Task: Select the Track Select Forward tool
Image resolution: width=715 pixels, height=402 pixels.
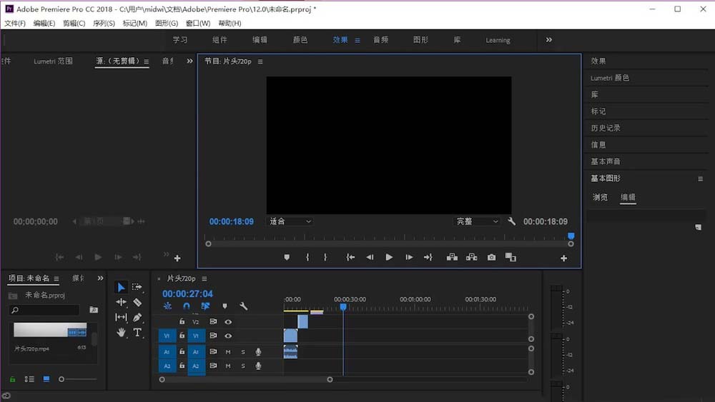Action: tap(137, 287)
